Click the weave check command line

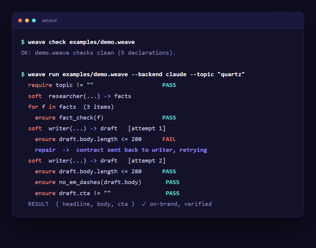point(78,42)
